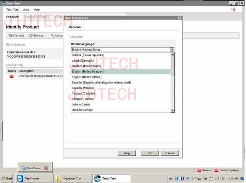Screen dimensions: 246x183
Task: Click the Status column header
Action: pos(12,71)
